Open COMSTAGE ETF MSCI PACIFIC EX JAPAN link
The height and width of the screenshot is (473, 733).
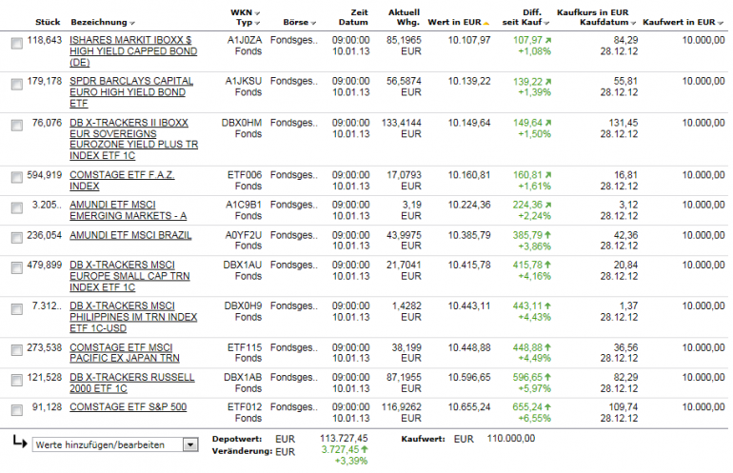[x=125, y=353]
